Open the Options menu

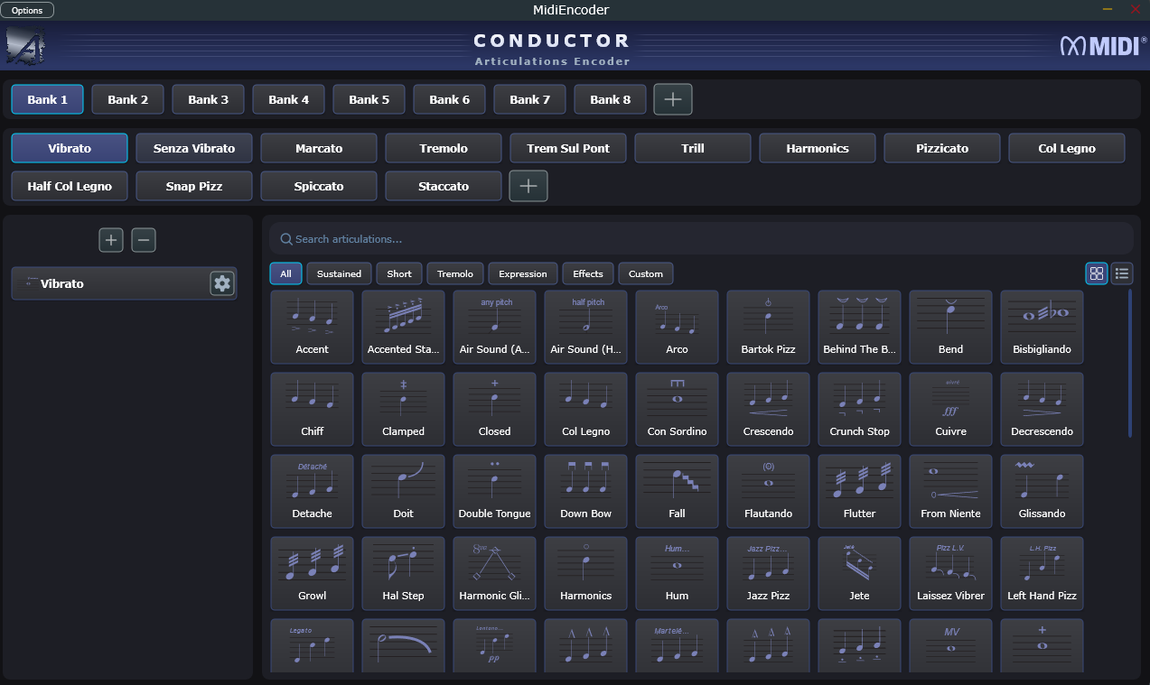click(27, 10)
